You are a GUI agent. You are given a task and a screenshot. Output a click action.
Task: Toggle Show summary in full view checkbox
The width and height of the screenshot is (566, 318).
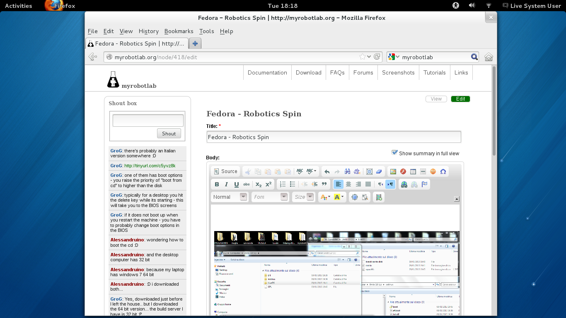click(394, 153)
